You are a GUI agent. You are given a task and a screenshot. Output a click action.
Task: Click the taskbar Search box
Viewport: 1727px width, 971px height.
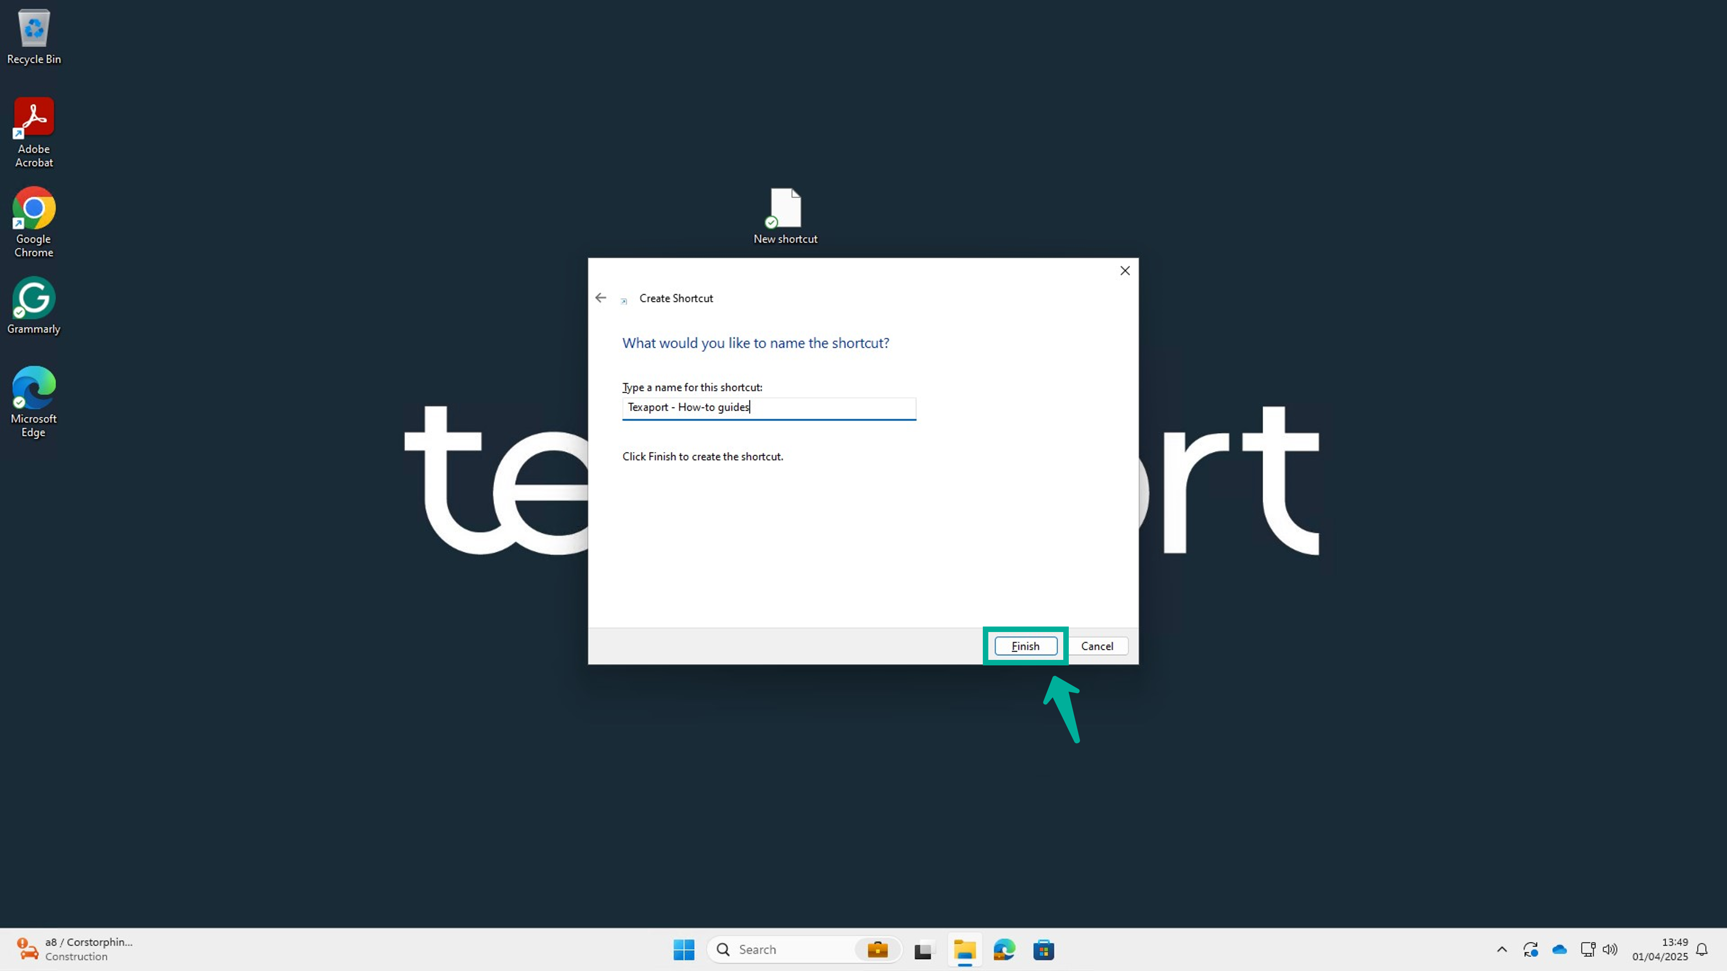tap(778, 949)
